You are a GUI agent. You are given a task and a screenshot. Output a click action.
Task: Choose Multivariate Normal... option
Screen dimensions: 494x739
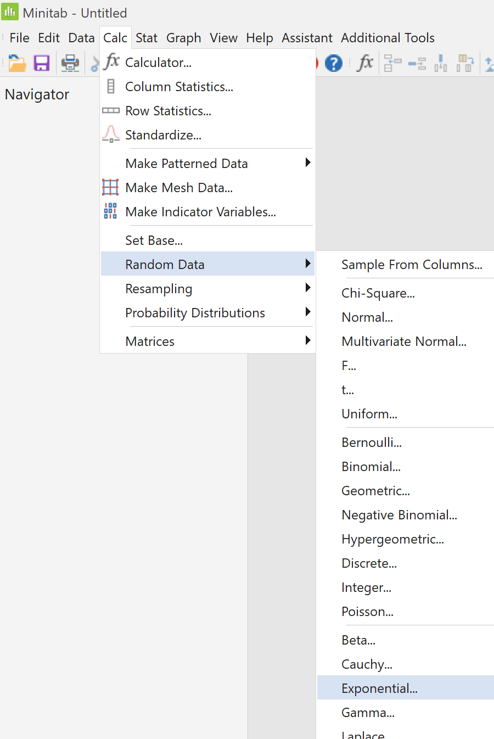click(406, 341)
